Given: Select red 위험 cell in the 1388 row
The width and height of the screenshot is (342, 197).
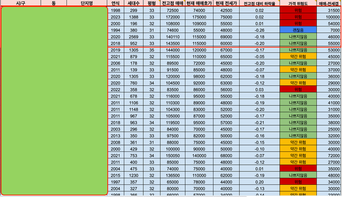Looking at the screenshot, I should [298, 17].
